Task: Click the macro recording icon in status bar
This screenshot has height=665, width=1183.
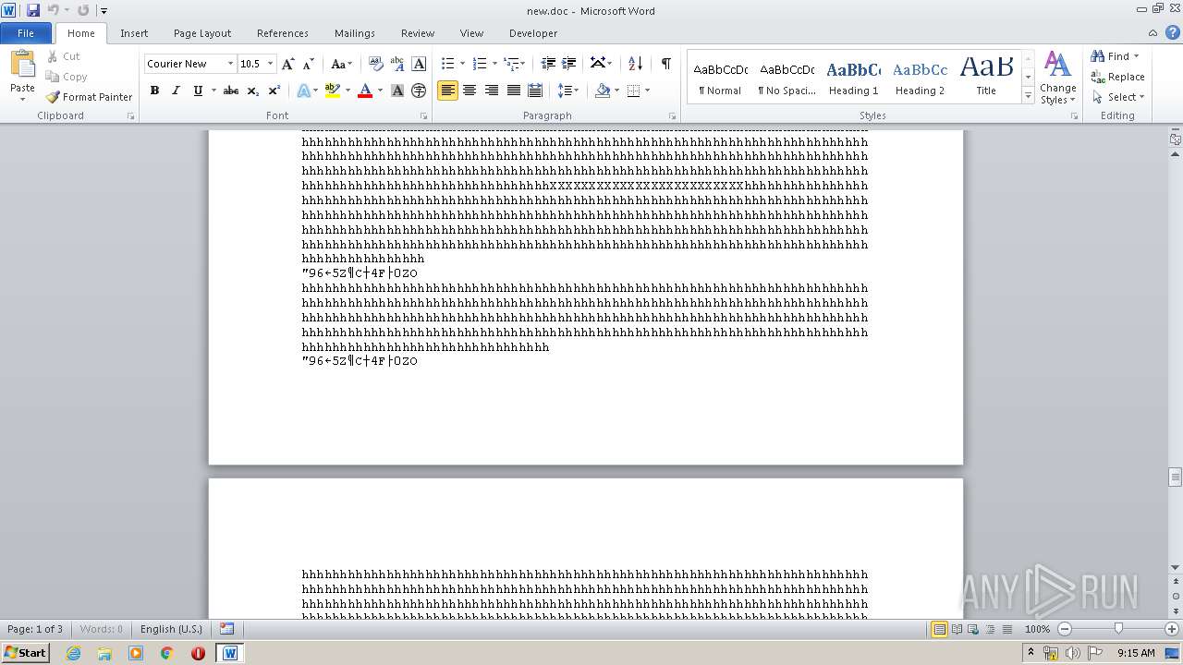Action: (227, 629)
